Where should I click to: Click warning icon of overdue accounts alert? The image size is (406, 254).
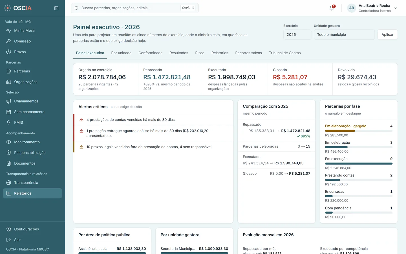pos(81,120)
